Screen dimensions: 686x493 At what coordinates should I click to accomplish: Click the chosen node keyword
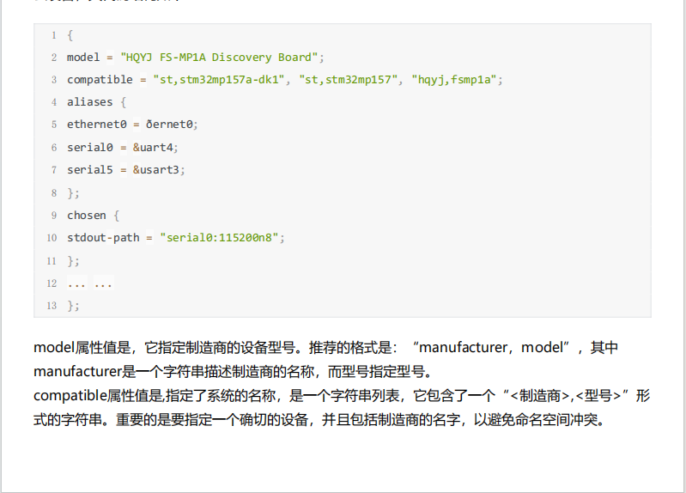click(86, 215)
